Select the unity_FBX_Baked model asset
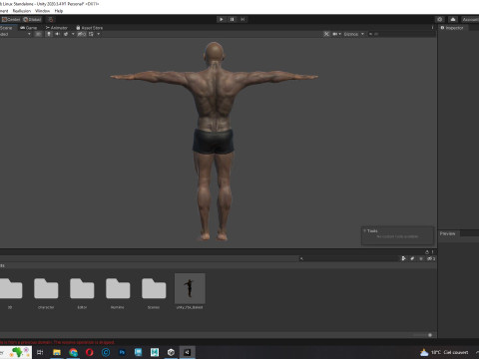The image size is (479, 359). (190, 291)
